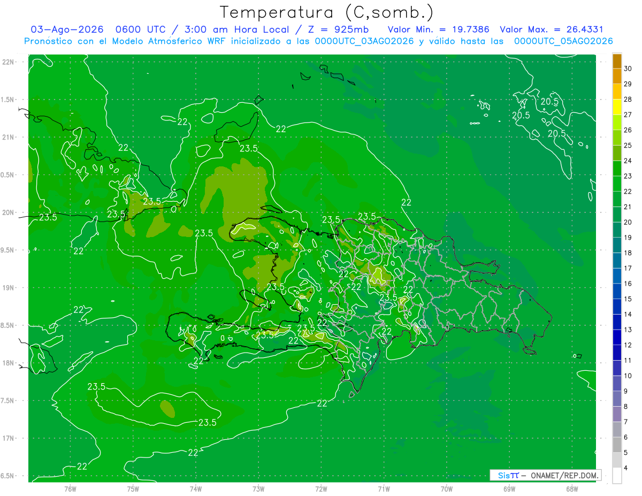This screenshot has height=496, width=642.
Task: Select the purple colorbar segment between 7 and 8
Action: [617, 414]
